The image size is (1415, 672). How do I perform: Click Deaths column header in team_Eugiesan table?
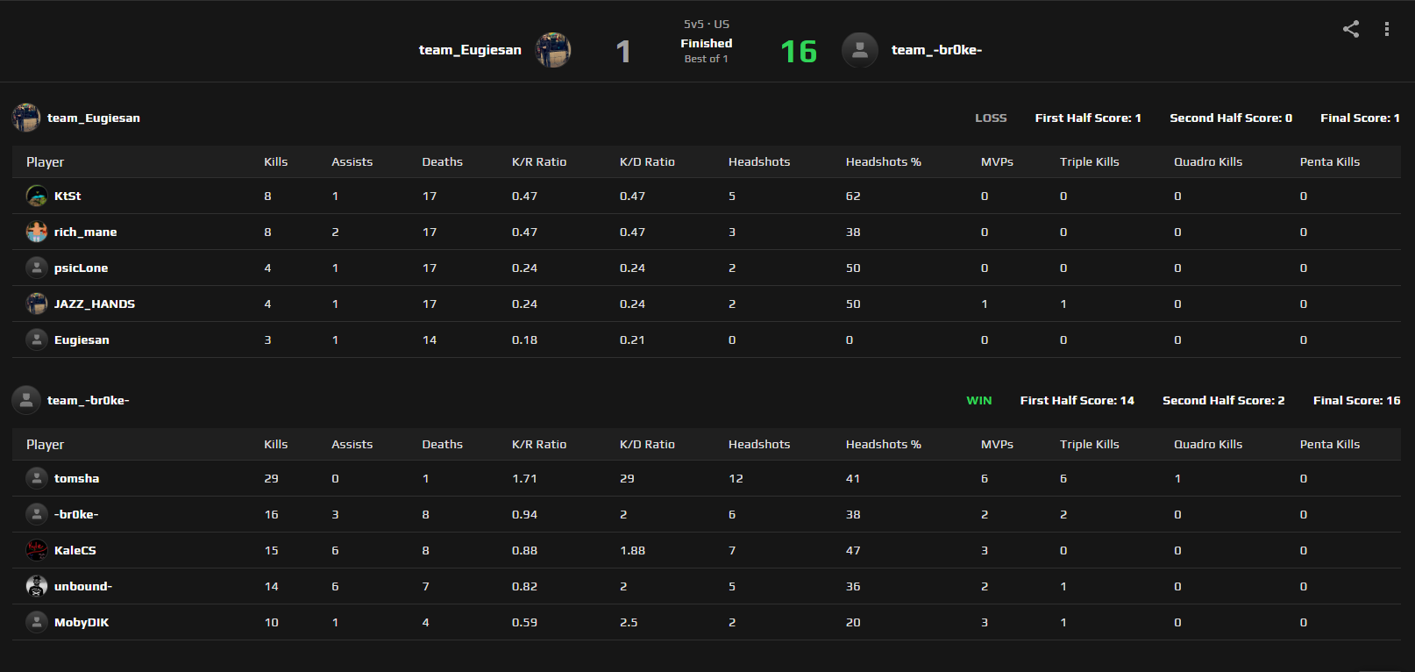click(442, 161)
